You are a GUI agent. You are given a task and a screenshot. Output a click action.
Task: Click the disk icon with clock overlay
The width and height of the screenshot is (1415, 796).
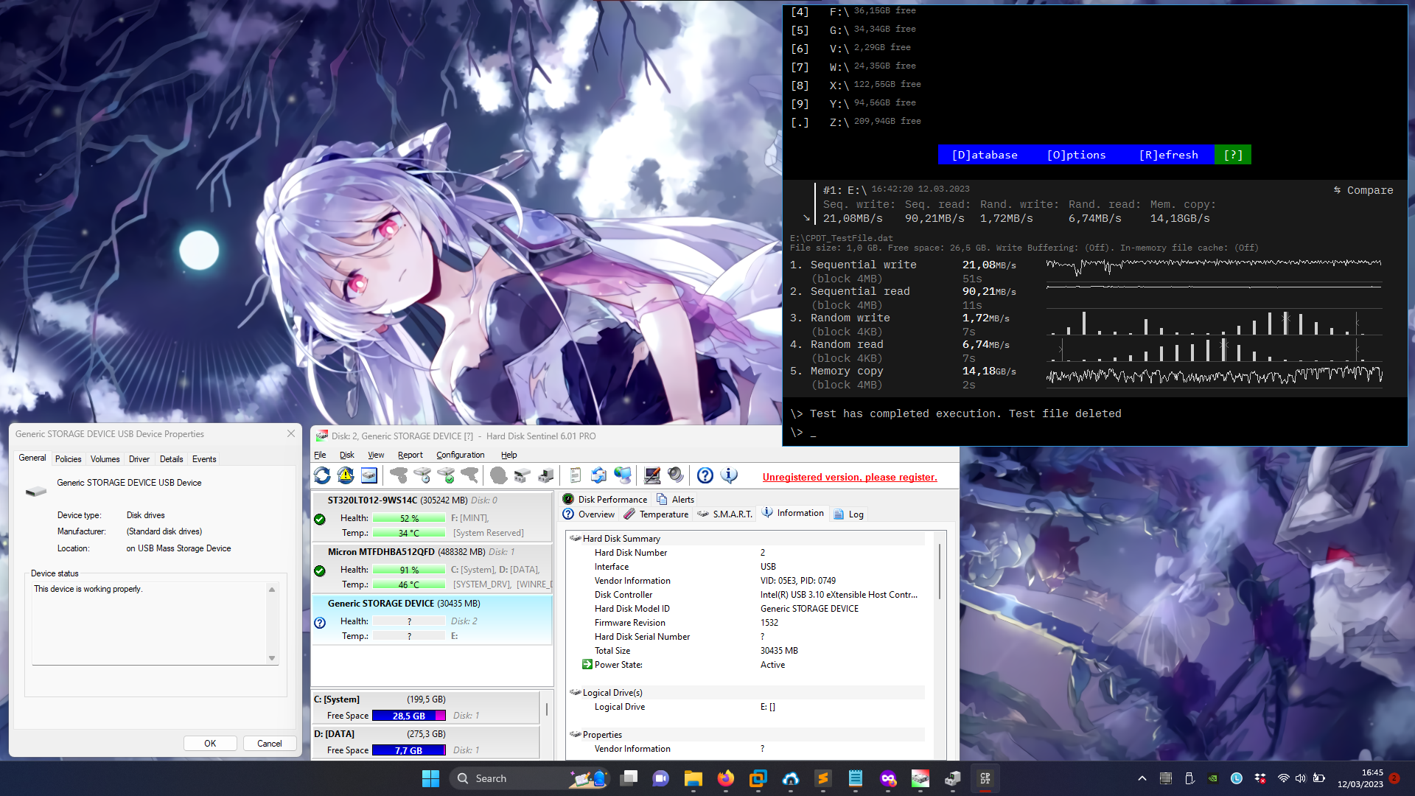[x=422, y=475]
